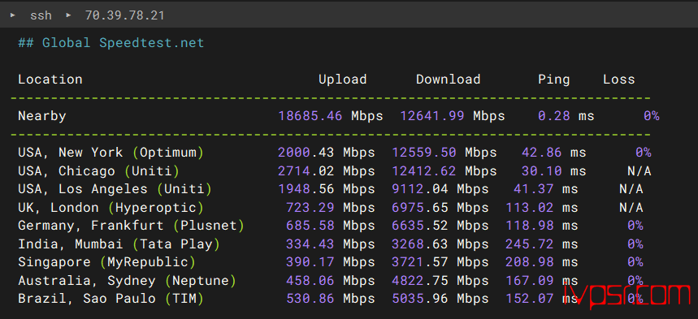Click the 0.28 ms ping value

coord(566,116)
